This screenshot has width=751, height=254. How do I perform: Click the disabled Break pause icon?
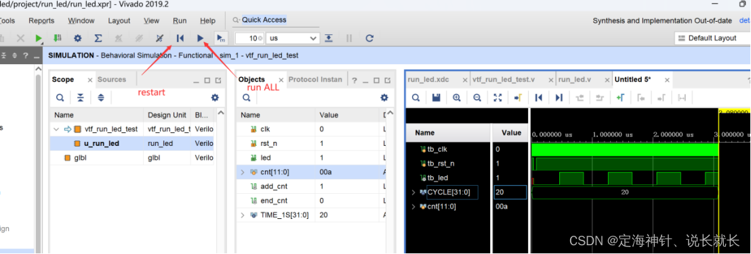pos(349,38)
